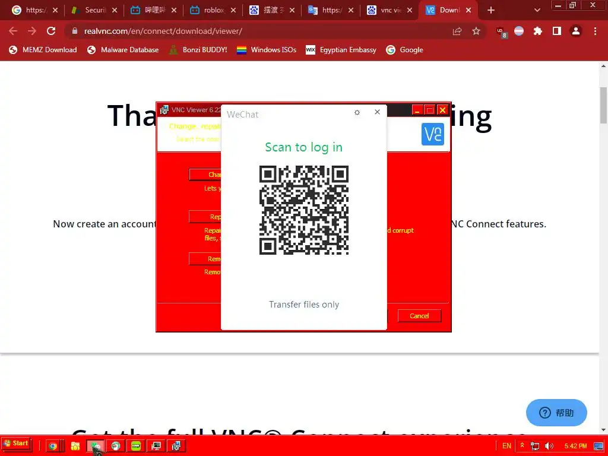Click the WeChat login QR code
Image resolution: width=608 pixels, height=456 pixels.
tap(303, 210)
